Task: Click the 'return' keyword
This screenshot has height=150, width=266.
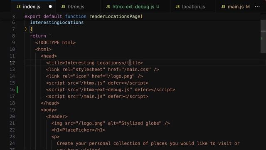Action: coord(38,36)
